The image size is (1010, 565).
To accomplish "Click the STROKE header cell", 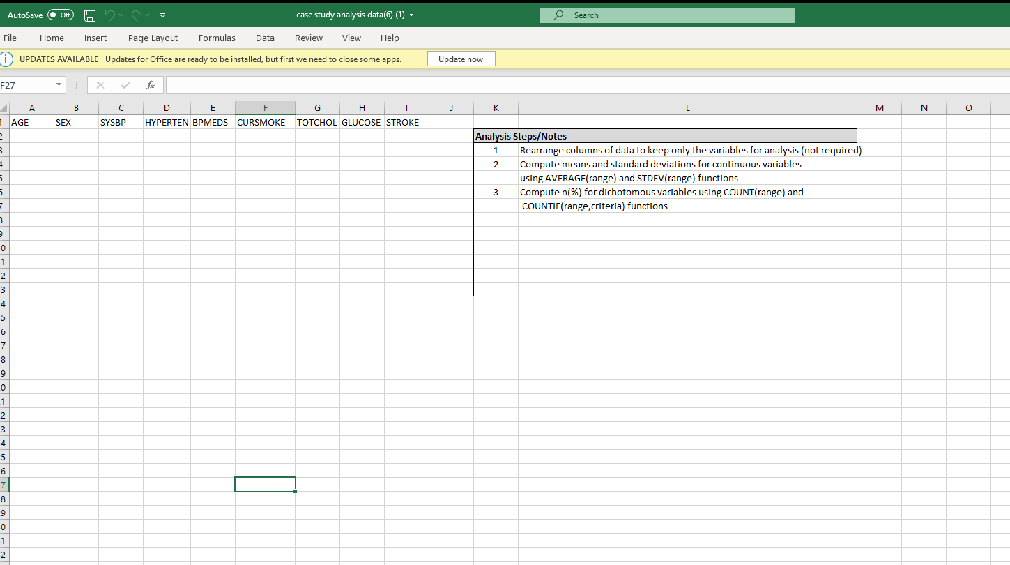I will pos(406,122).
